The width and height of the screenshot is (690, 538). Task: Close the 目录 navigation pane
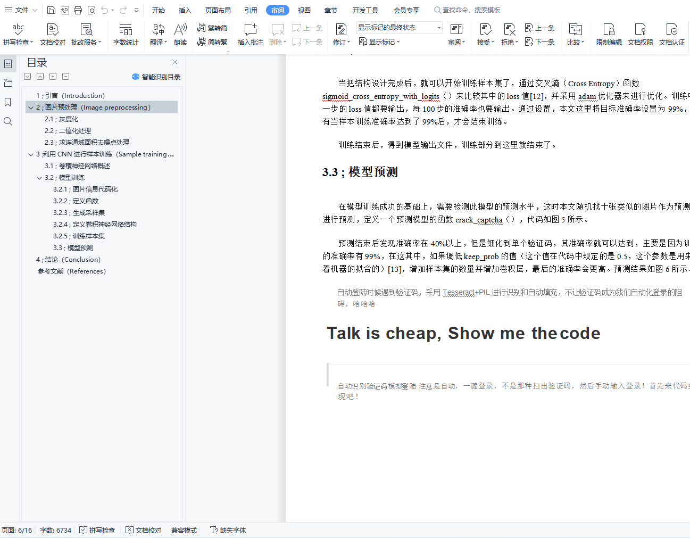(x=174, y=62)
